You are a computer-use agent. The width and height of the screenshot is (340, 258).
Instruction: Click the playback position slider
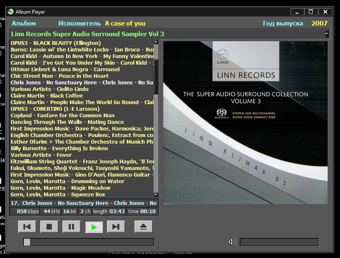[88, 242]
